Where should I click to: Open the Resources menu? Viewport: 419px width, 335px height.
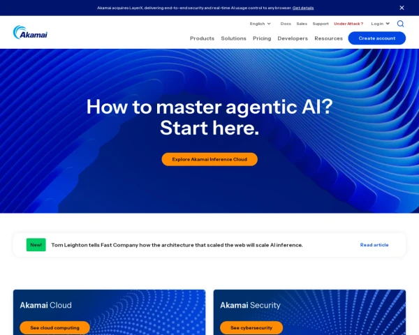click(328, 38)
